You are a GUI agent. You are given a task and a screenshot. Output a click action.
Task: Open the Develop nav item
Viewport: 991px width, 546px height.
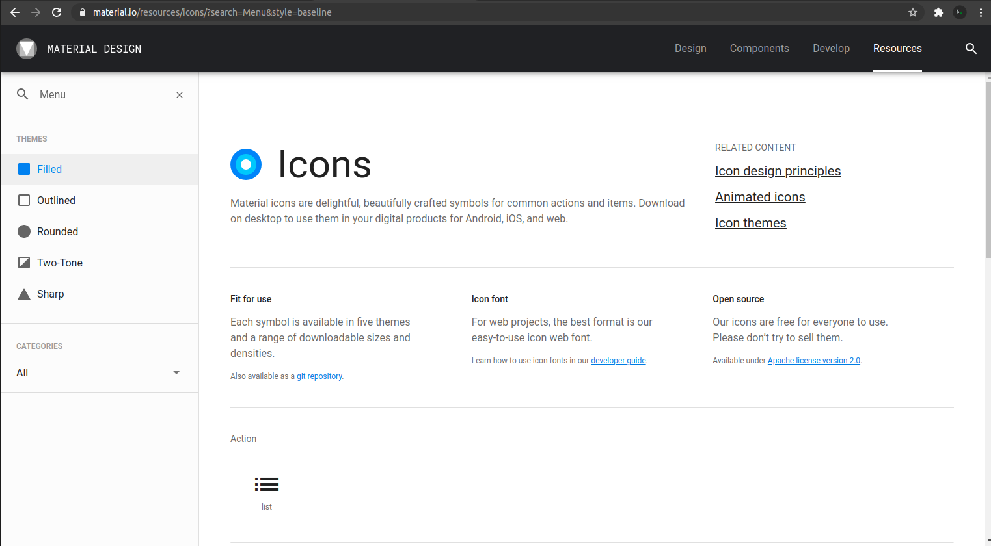coord(831,49)
